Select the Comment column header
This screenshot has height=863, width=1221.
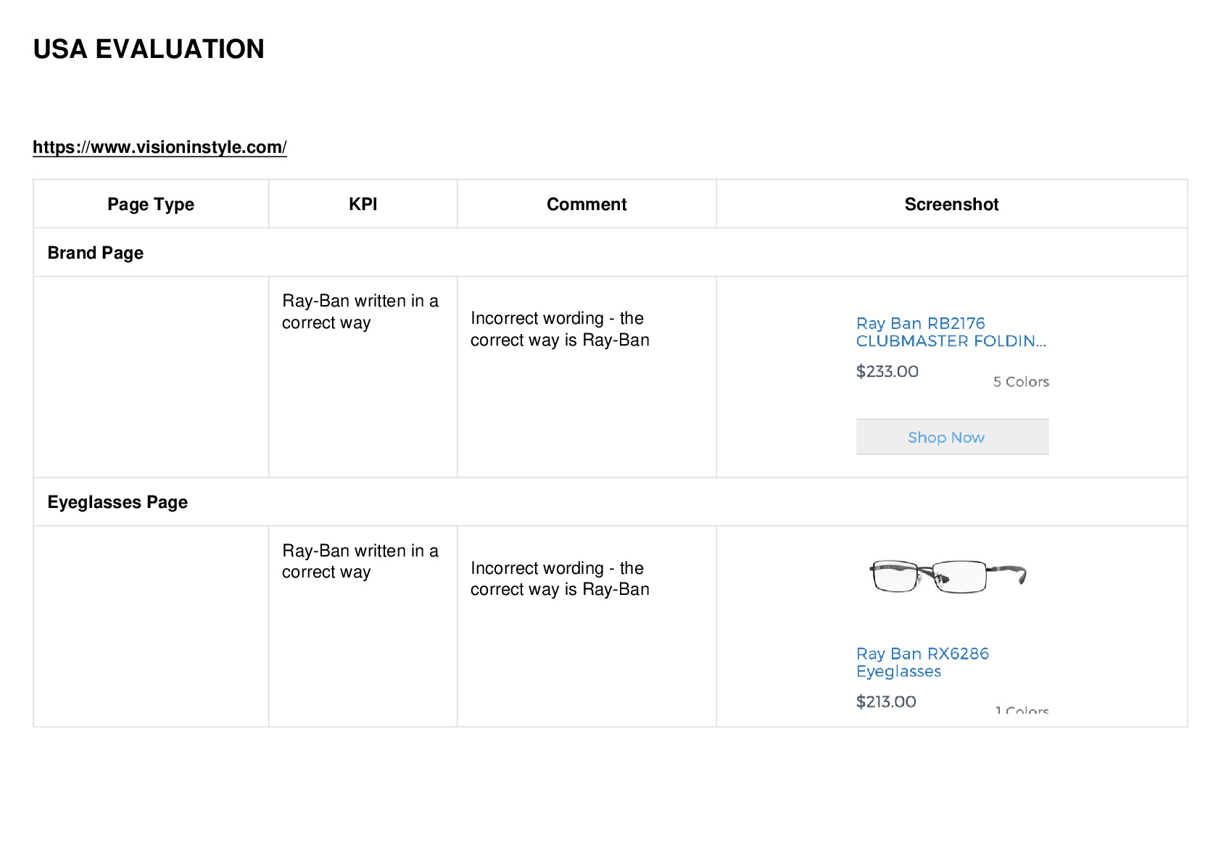[587, 204]
